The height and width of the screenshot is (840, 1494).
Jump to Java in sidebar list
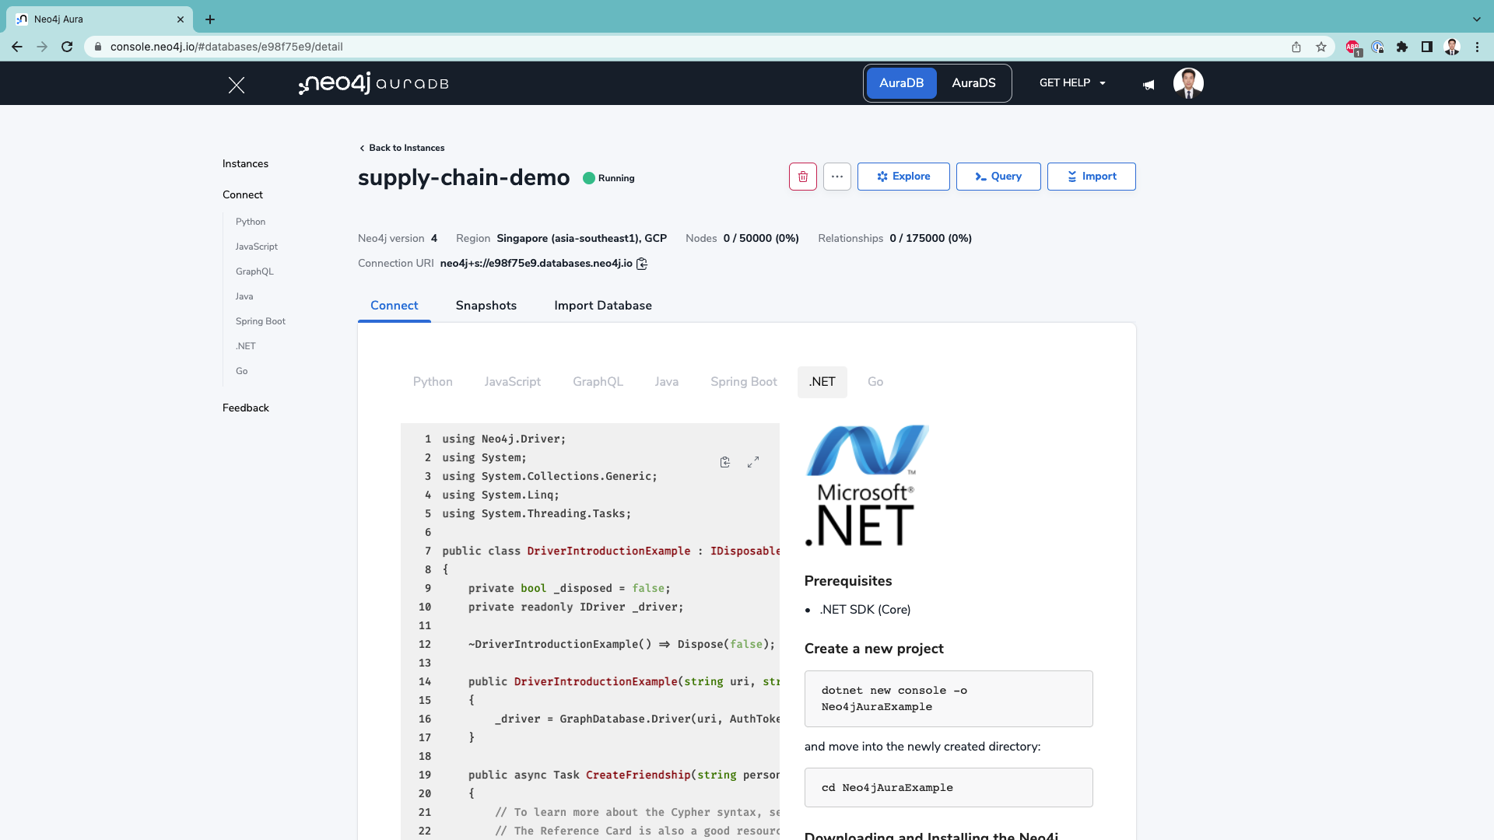point(244,296)
